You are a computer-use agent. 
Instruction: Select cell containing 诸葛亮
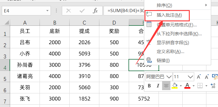coord(25,76)
